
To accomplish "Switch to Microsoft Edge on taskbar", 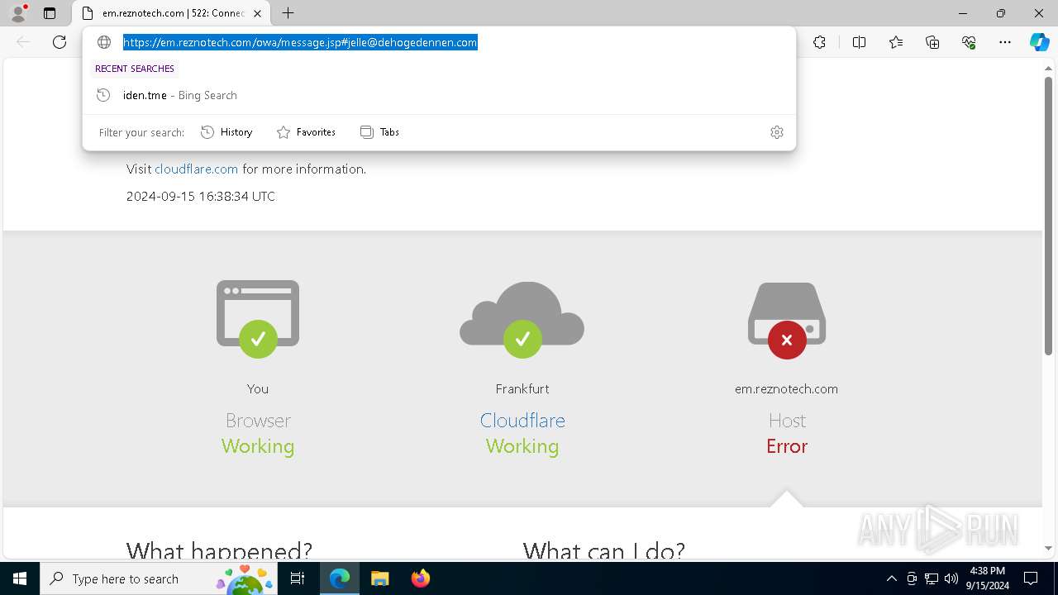I will coord(340,578).
